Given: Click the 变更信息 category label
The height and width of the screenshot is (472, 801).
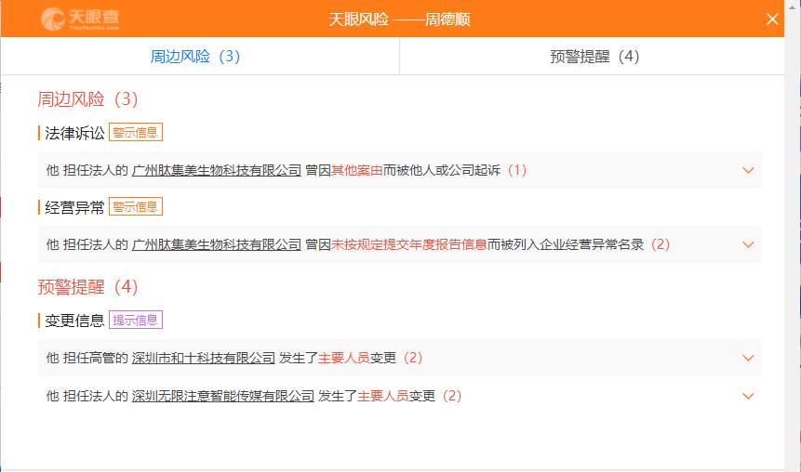Looking at the screenshot, I should click(x=74, y=321).
